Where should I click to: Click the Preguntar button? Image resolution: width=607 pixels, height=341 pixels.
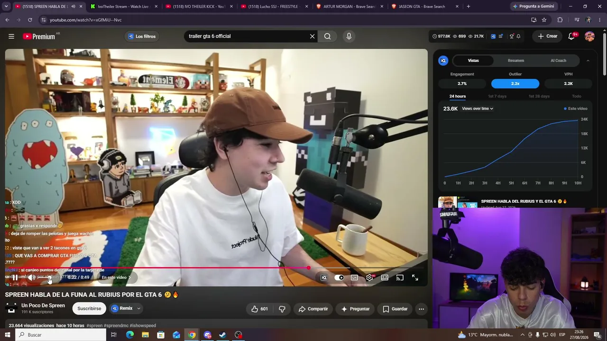355,309
